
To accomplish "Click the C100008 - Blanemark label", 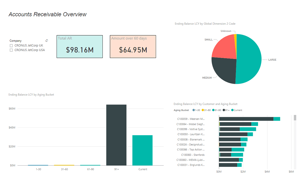I will pos(191,140).
